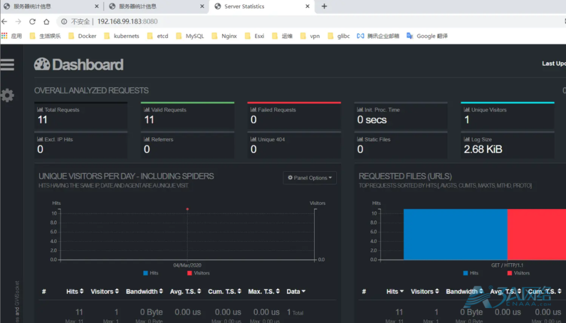This screenshot has width=566, height=323.
Task: Toggle Hits legend in Requested Files chart
Action: pos(470,273)
